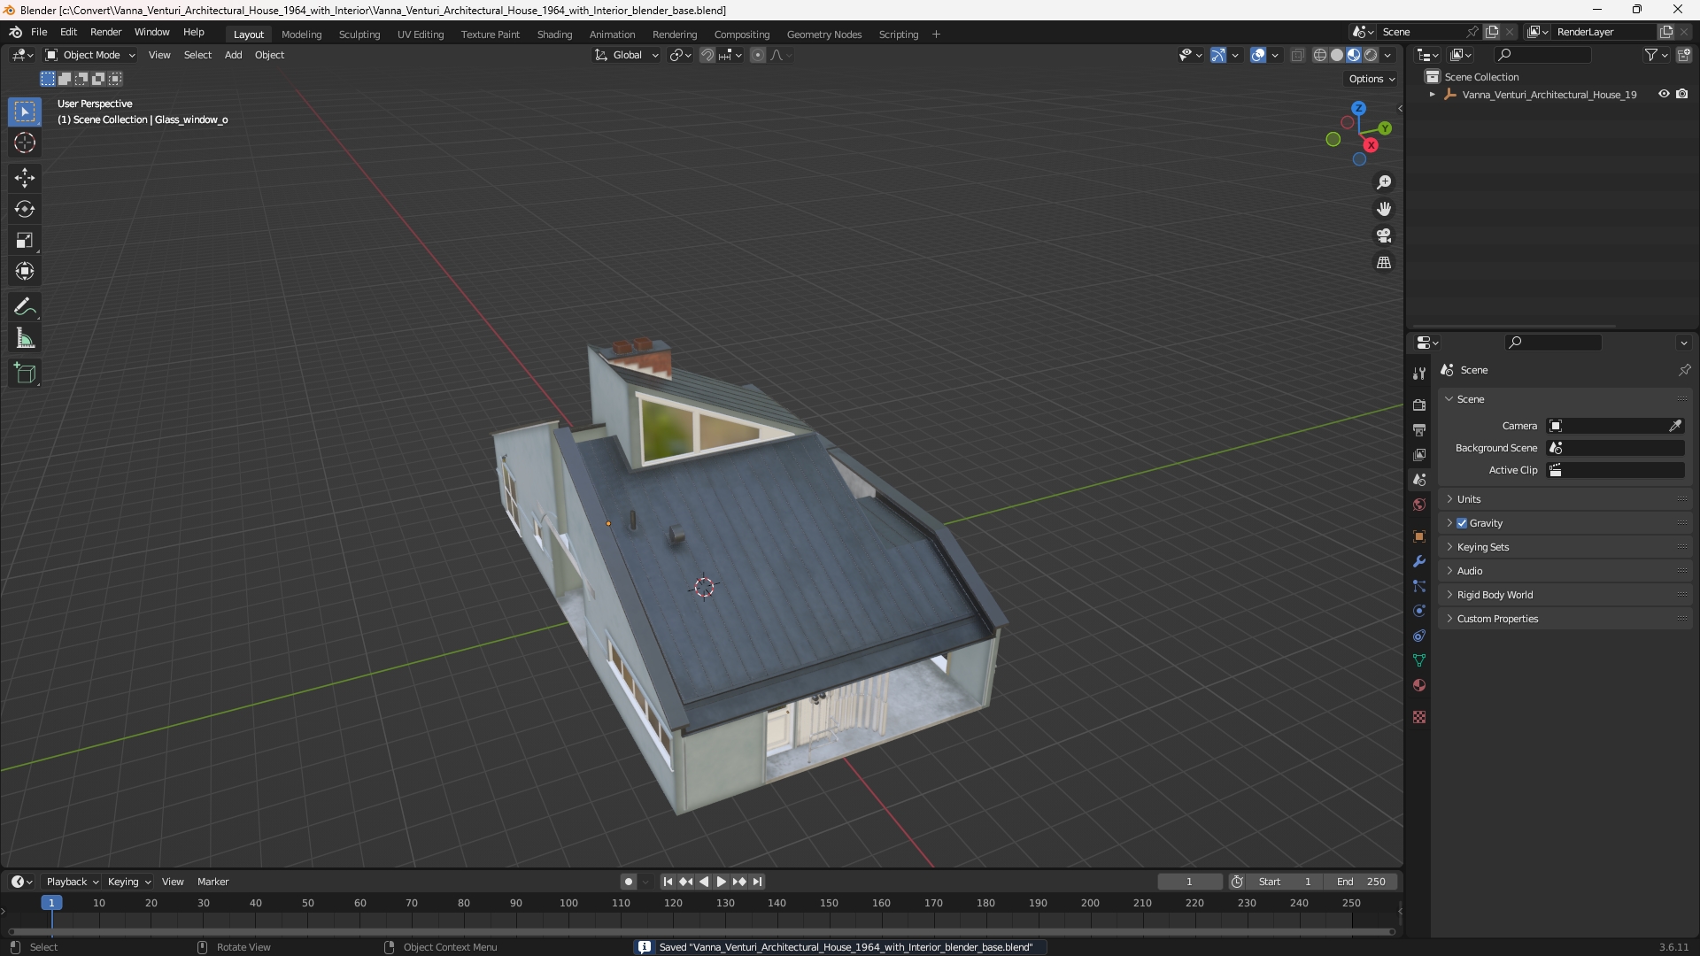Screen dimensions: 1700x956
Task: Expand the Vanna_Venturi_Architectural_House_19 collection
Action: 1432,95
